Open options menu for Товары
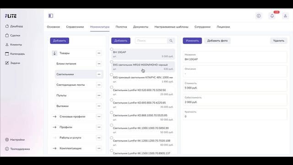 [99, 53]
